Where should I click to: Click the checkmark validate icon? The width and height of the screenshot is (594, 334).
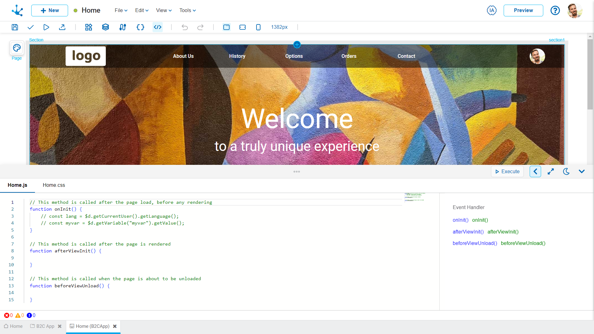pos(30,27)
